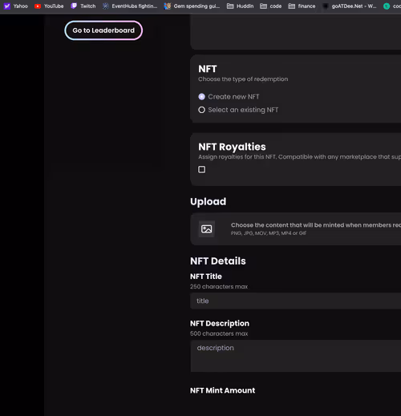Screen dimensions: 401x416
Task: Open the green circle bookmark icon
Action: [387, 6]
